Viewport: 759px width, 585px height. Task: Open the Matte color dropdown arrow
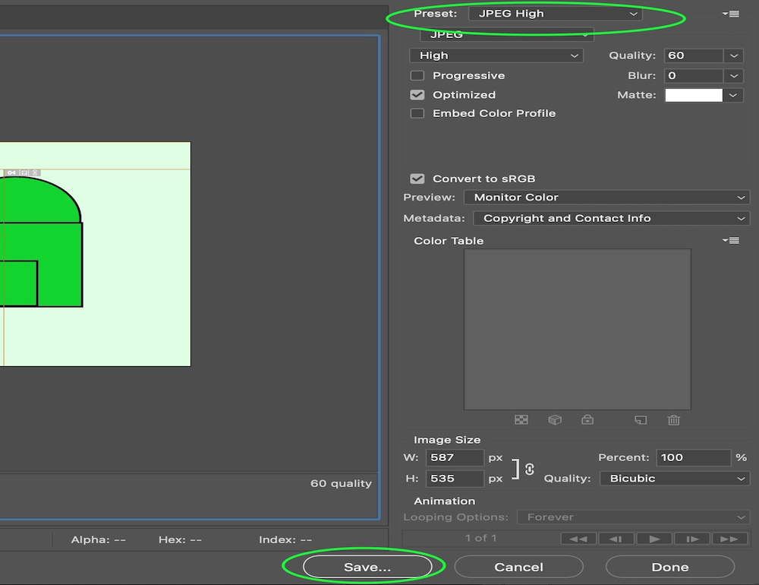pos(733,95)
